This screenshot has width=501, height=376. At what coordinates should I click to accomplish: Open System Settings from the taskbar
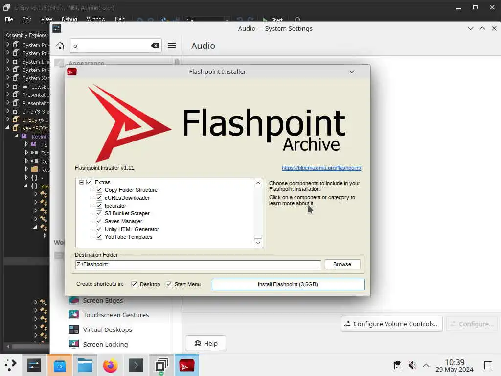(34, 365)
